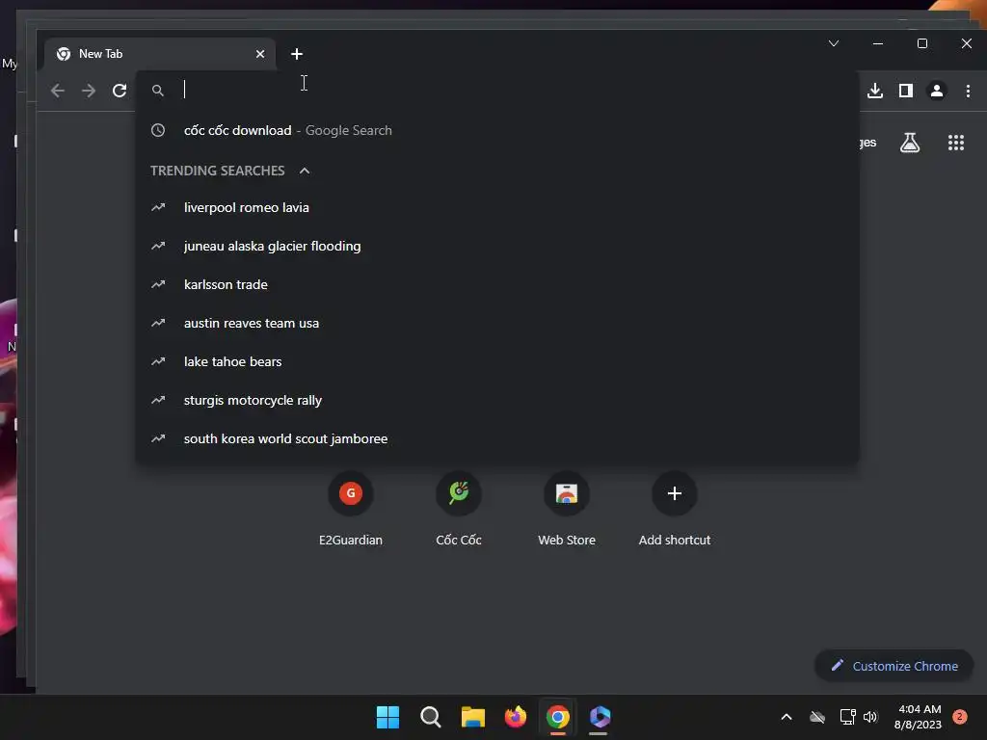Viewport: 987px width, 740px height.
Task: Select the New Tab tab
Action: pyautogui.click(x=160, y=54)
